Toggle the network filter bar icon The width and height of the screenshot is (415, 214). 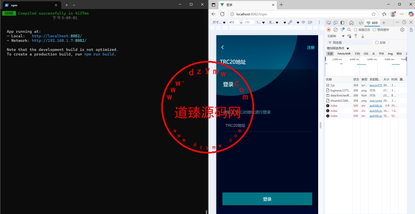[342, 29]
